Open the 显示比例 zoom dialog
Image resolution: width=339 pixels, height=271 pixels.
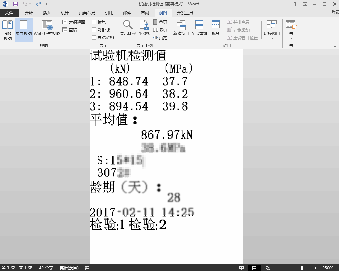(x=128, y=28)
